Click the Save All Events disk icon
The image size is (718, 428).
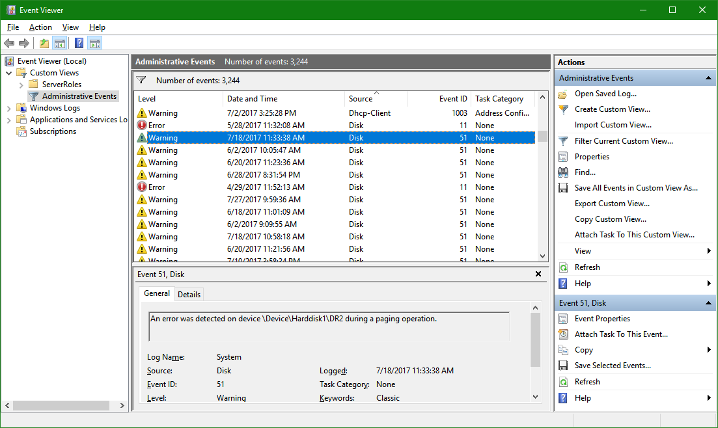562,187
